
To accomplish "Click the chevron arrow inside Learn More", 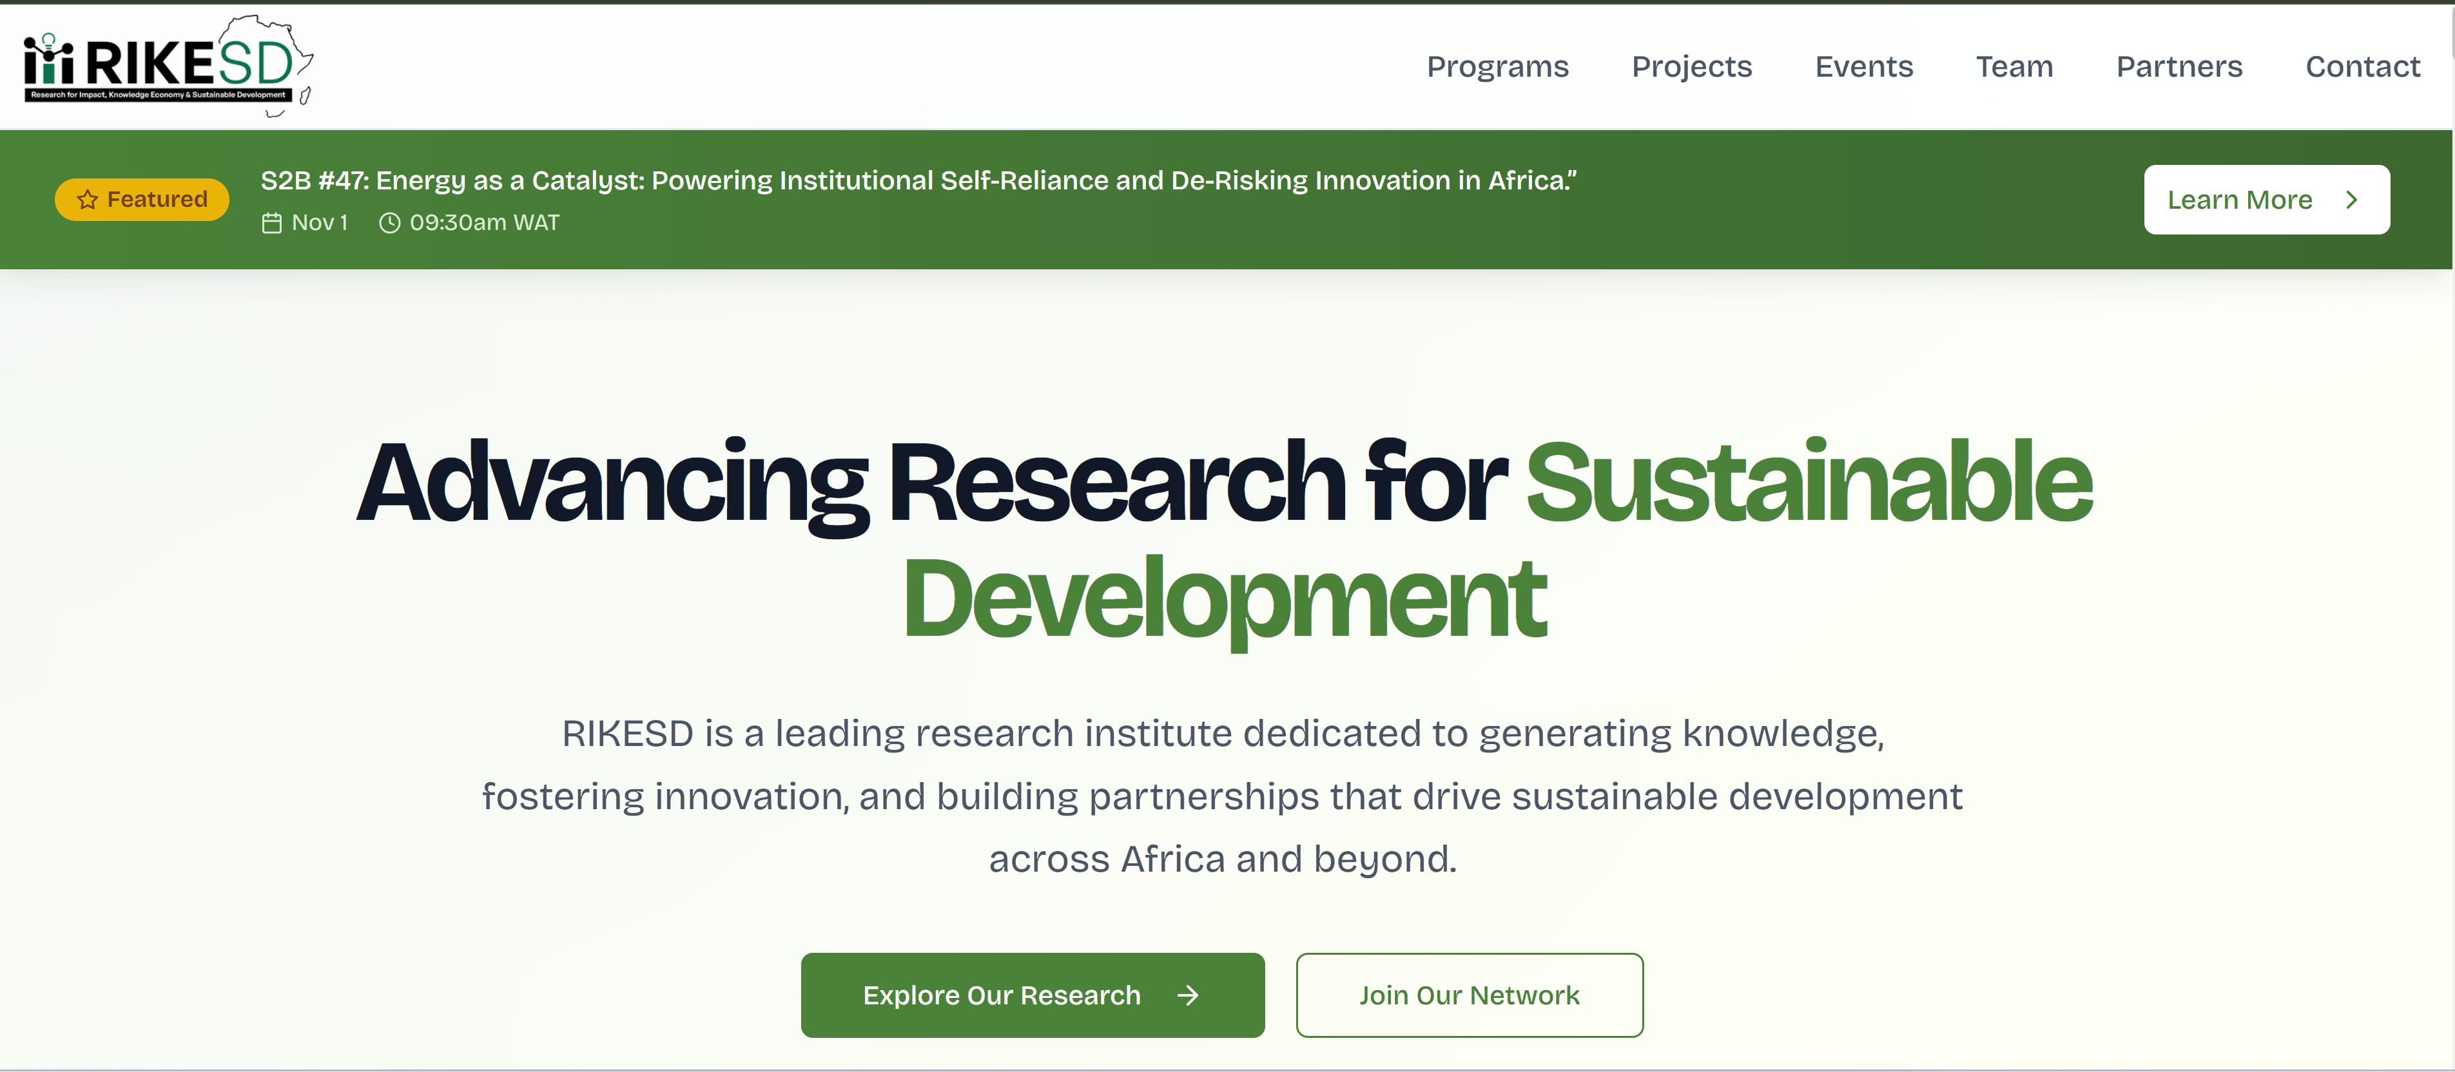I will pyautogui.click(x=2351, y=200).
